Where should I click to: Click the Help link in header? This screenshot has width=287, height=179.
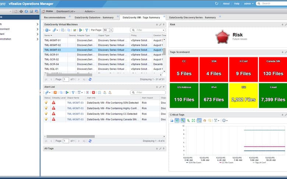237,3
